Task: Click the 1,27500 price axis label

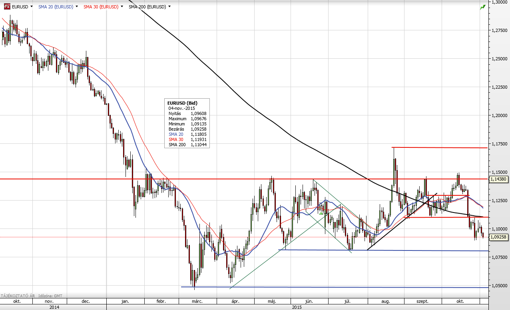Action: (x=500, y=30)
